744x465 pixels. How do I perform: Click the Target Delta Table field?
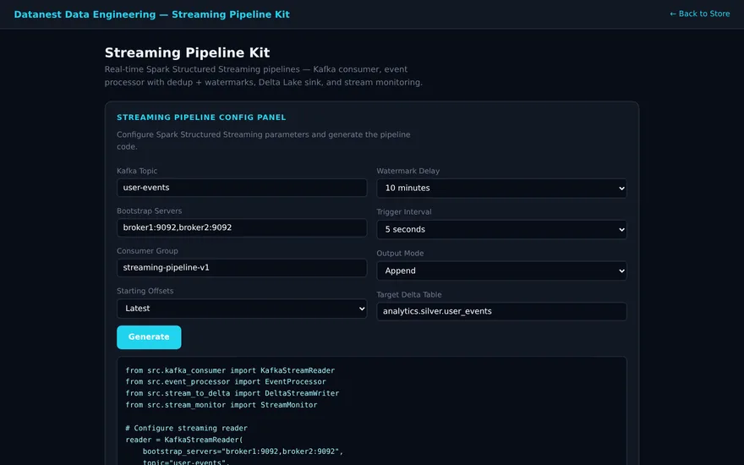coord(501,311)
